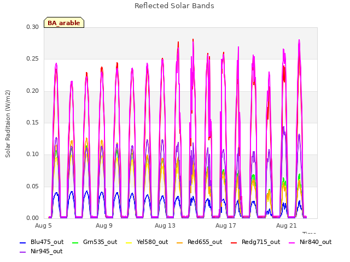
Task: Click the magenta Nir840_out color marker
Action: 291,242
